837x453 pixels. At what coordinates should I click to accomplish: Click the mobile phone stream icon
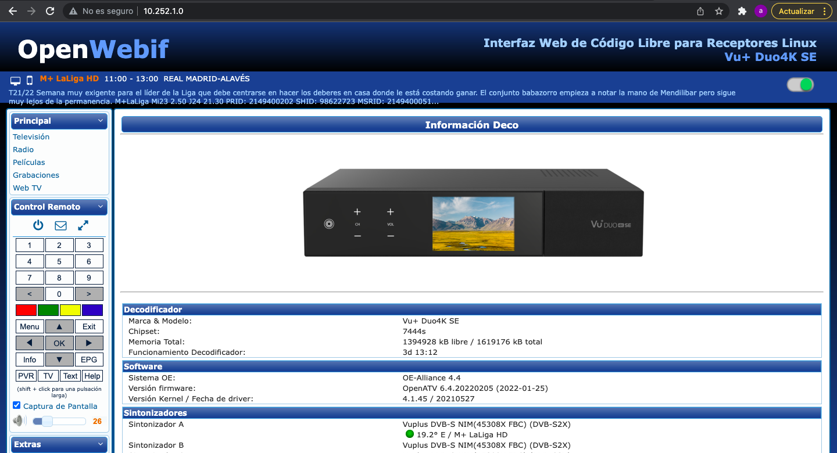[x=30, y=81]
